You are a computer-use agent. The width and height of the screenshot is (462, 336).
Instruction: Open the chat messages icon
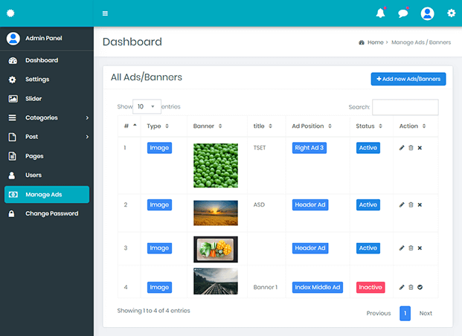click(x=403, y=13)
